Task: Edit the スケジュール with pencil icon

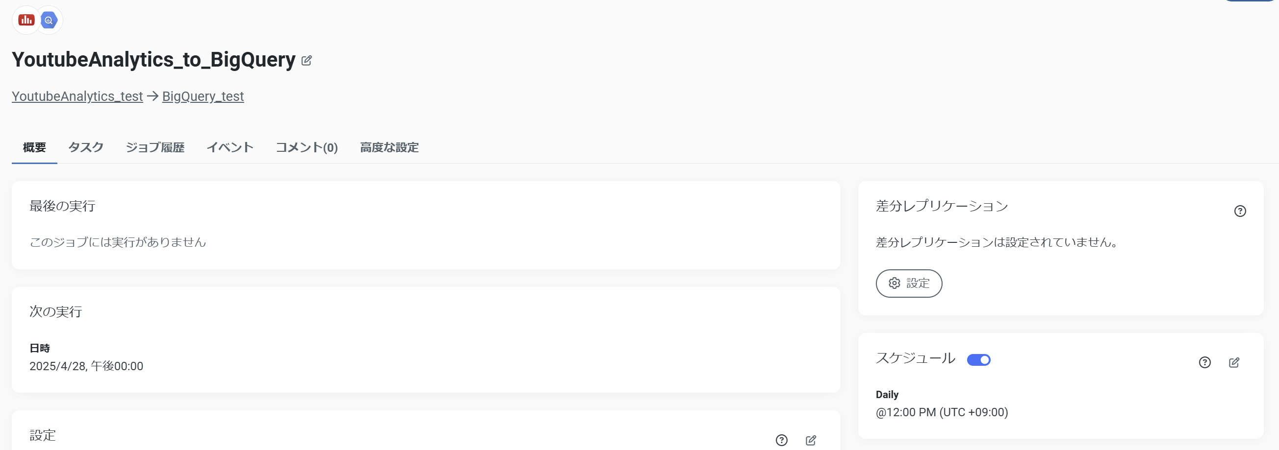Action: 1234,362
